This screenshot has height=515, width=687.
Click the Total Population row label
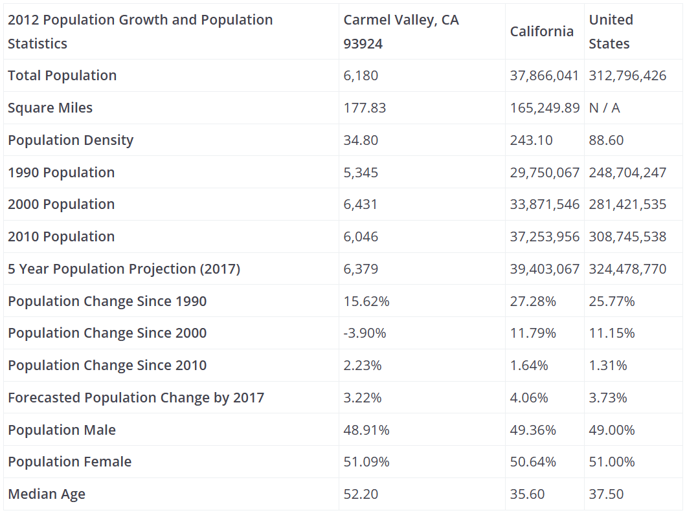(62, 76)
